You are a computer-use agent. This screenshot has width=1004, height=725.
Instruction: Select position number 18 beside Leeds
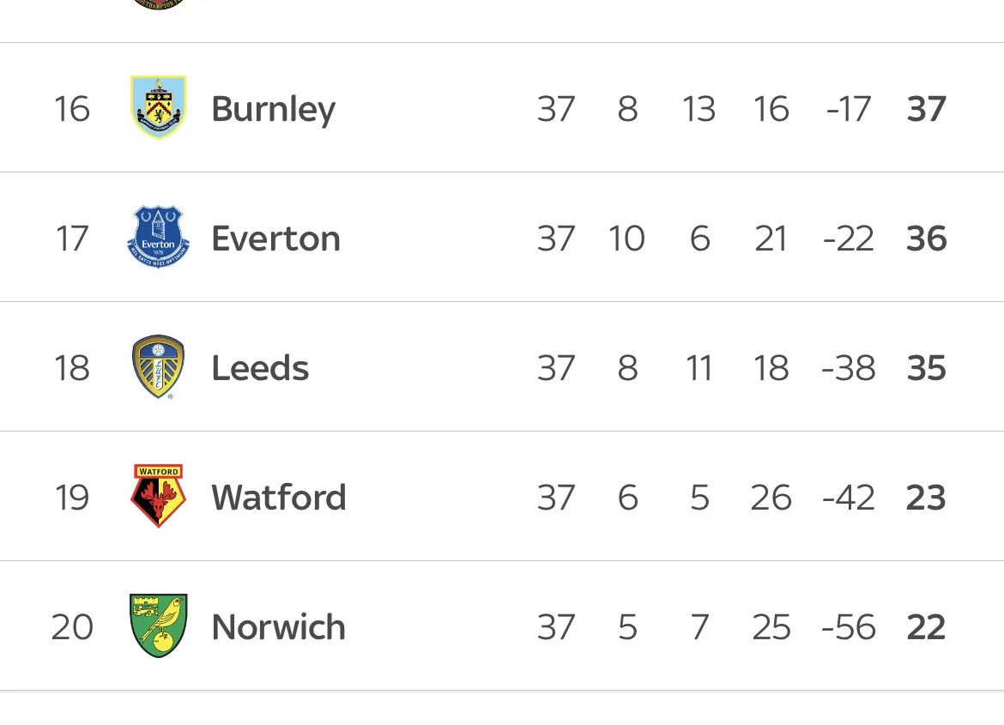71,368
